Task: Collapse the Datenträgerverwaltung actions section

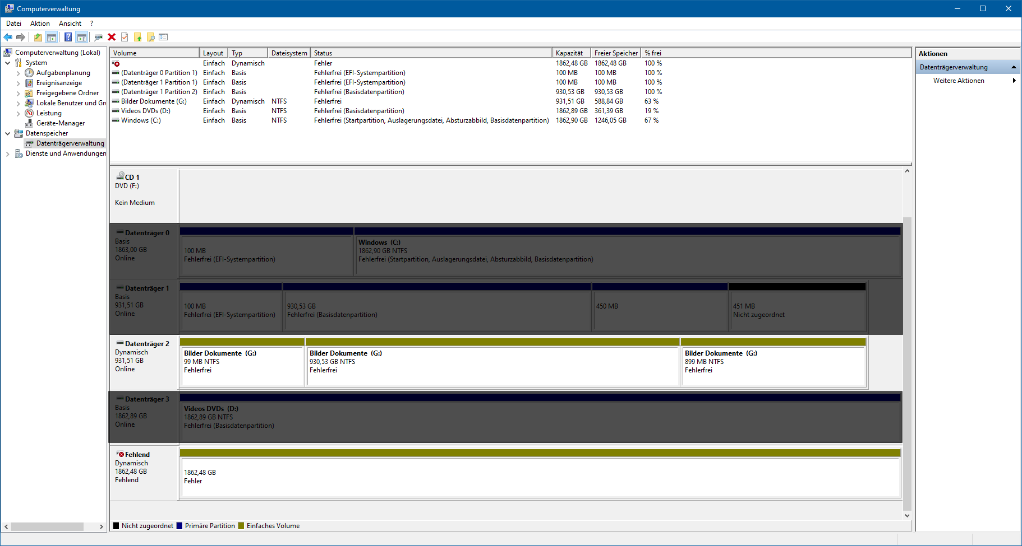Action: [1014, 67]
